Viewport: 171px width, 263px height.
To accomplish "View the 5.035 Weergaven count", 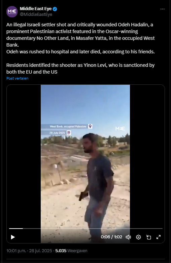I will tap(71, 251).
